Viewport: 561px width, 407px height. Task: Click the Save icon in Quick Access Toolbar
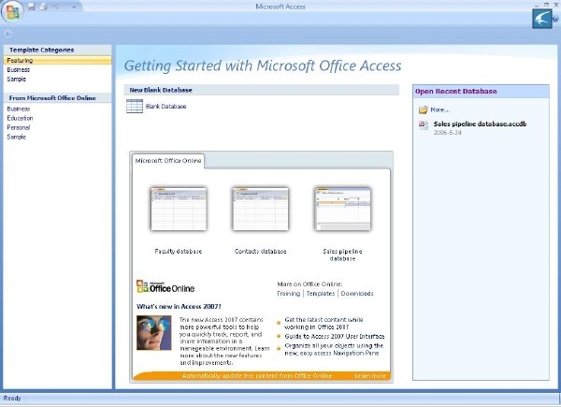[32, 7]
